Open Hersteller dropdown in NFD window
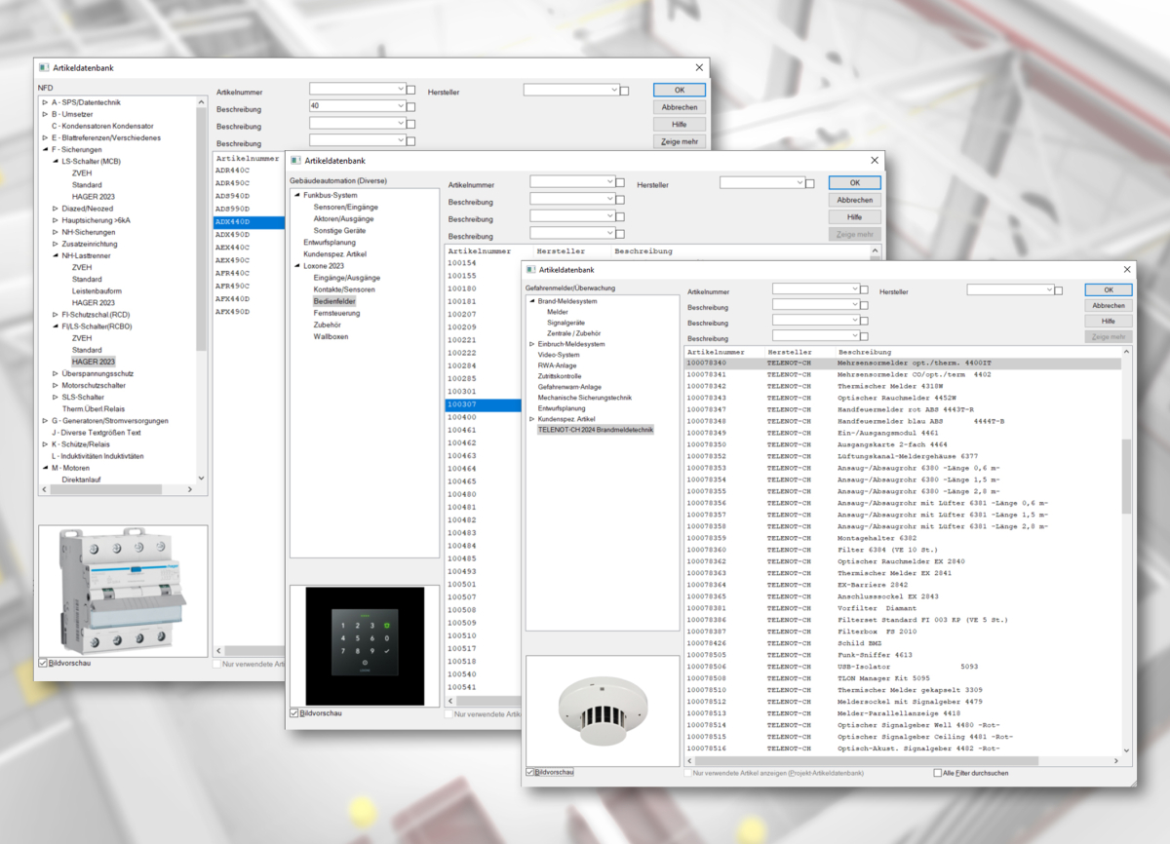This screenshot has width=1170, height=844. 614,90
